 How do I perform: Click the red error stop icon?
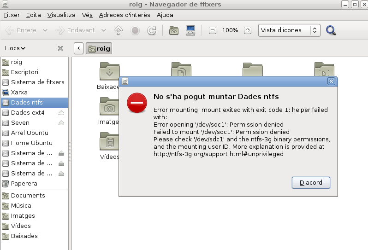point(137,103)
